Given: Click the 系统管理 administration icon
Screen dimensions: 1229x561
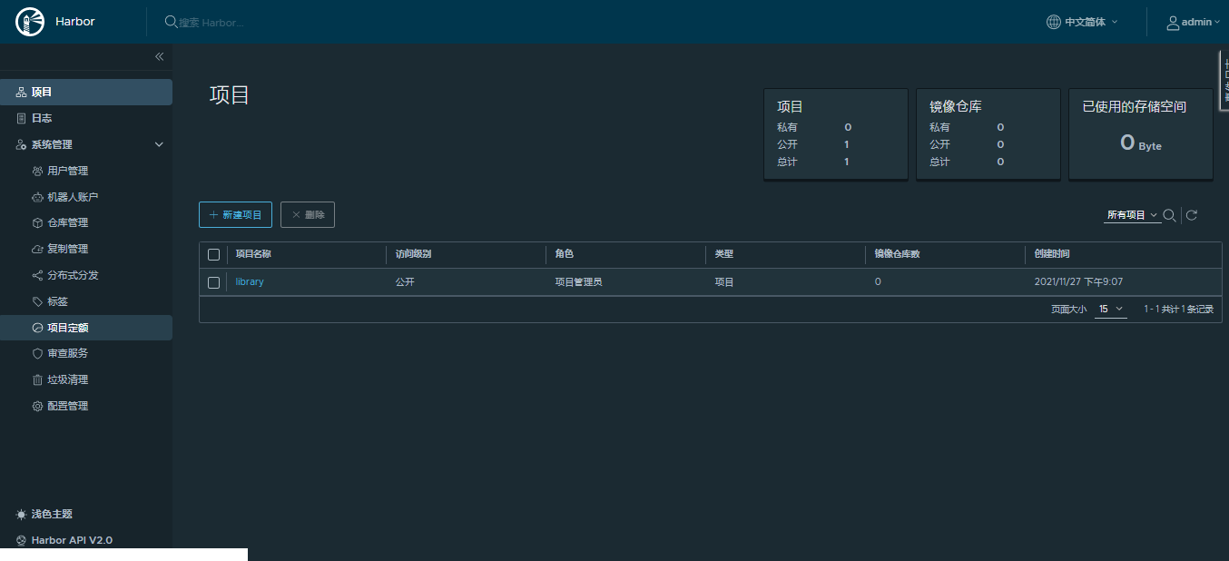Looking at the screenshot, I should 22,144.
